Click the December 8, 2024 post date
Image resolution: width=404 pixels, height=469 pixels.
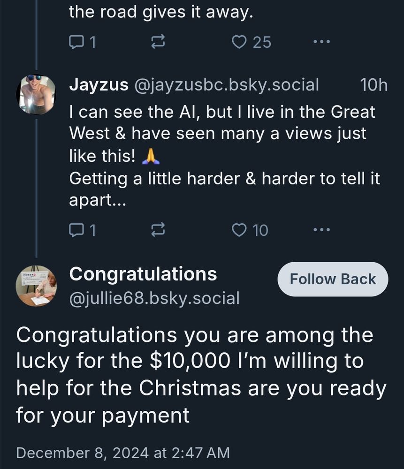click(x=123, y=453)
